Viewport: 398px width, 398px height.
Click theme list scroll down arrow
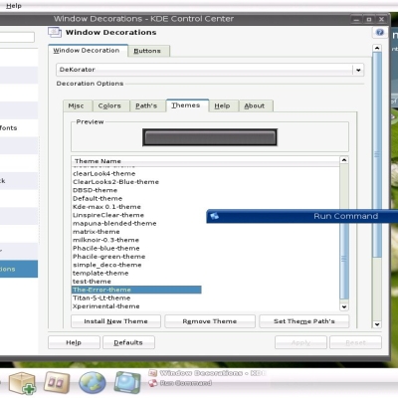(x=344, y=306)
